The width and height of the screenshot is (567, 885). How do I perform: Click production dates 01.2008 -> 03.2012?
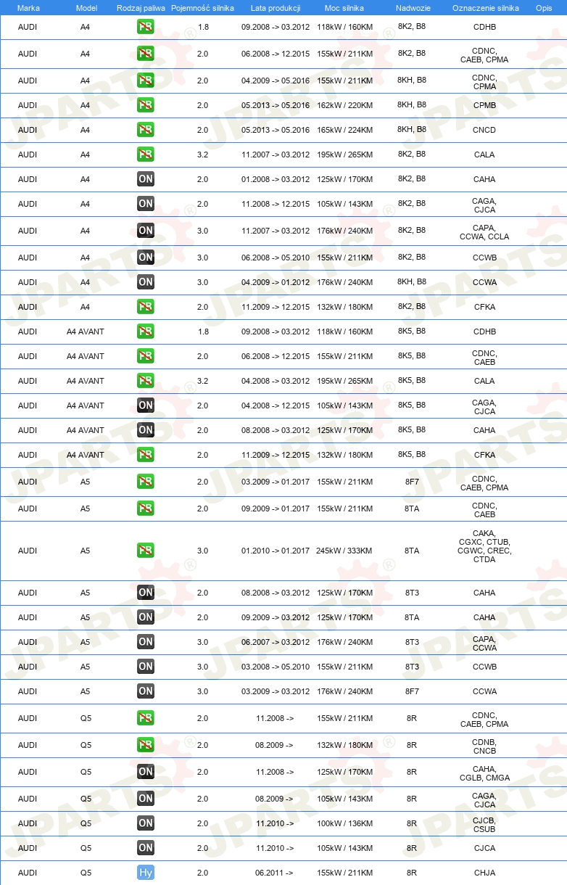tap(276, 179)
